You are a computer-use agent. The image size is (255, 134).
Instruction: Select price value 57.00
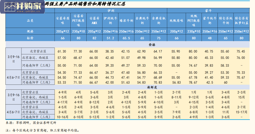click(62, 58)
